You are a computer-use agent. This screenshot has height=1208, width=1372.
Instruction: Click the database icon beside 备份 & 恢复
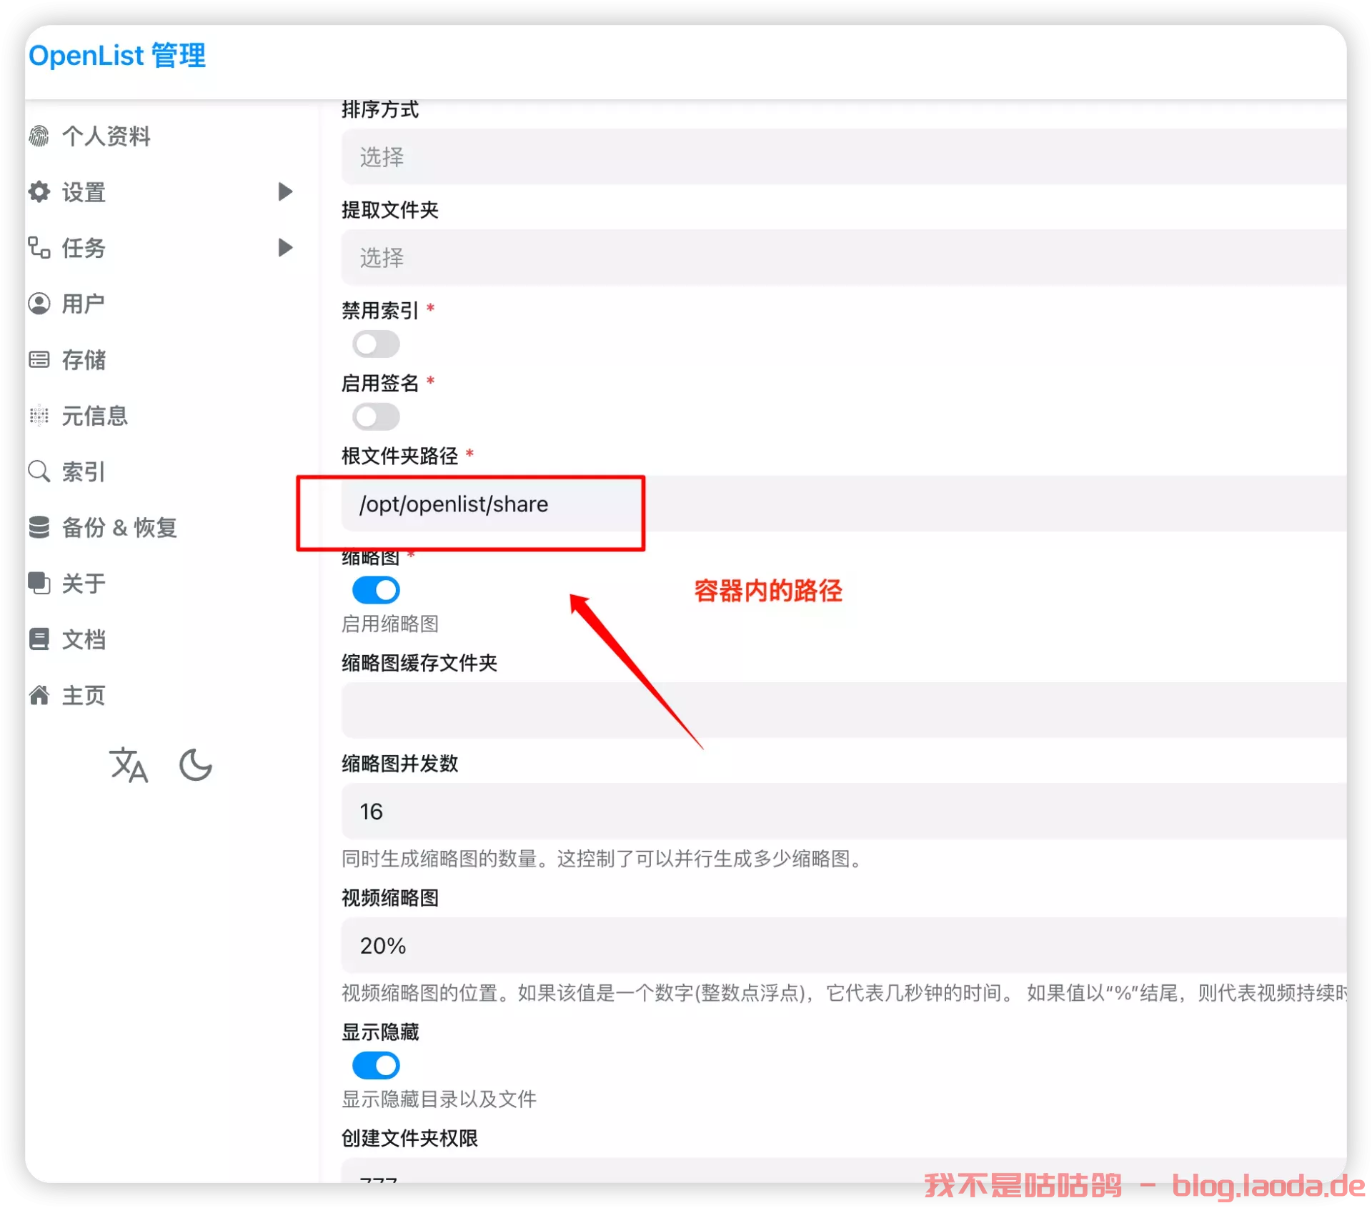pyautogui.click(x=39, y=527)
